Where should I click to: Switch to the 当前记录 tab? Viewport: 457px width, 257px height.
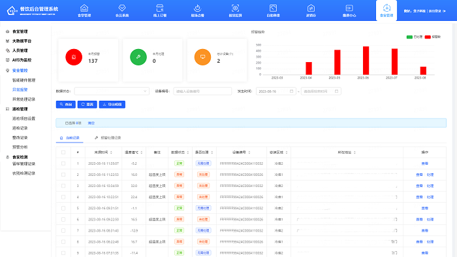(x=70, y=138)
